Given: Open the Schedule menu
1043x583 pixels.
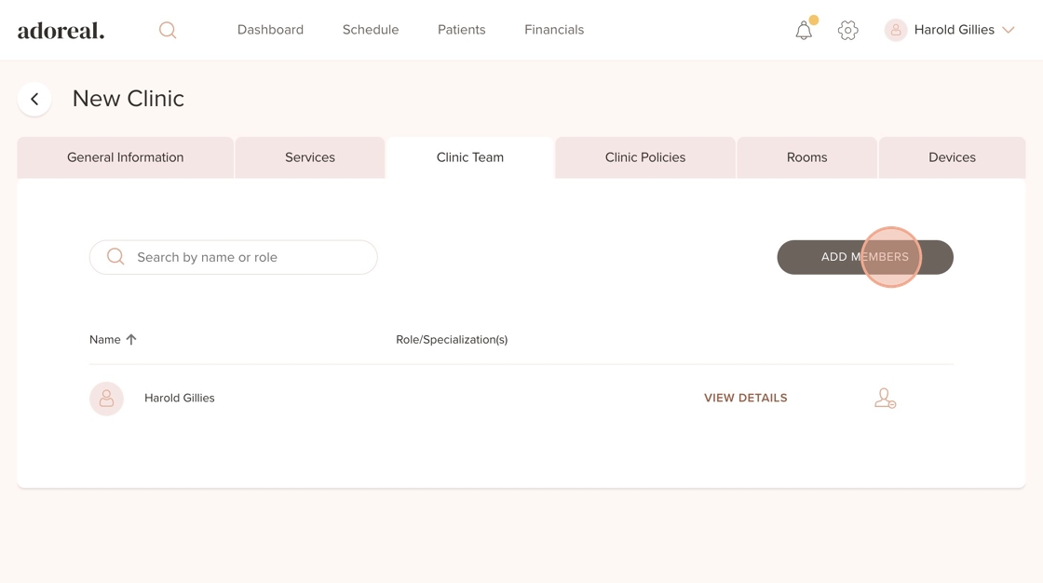Looking at the screenshot, I should 371,29.
